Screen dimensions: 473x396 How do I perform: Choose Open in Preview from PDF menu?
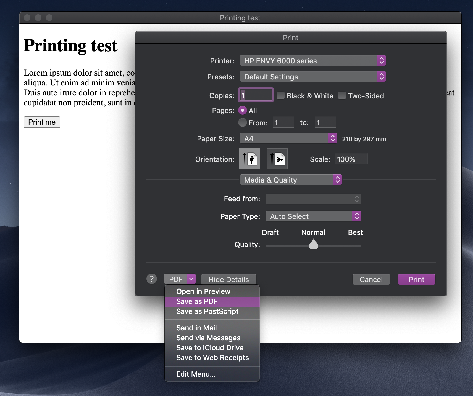212,291
